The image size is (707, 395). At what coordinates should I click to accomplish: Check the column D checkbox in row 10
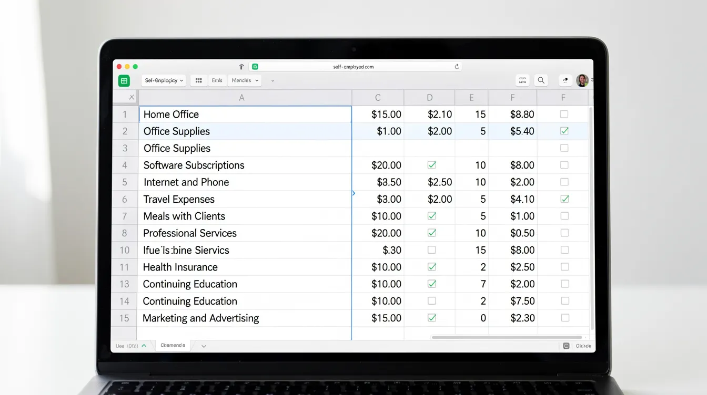point(432,250)
